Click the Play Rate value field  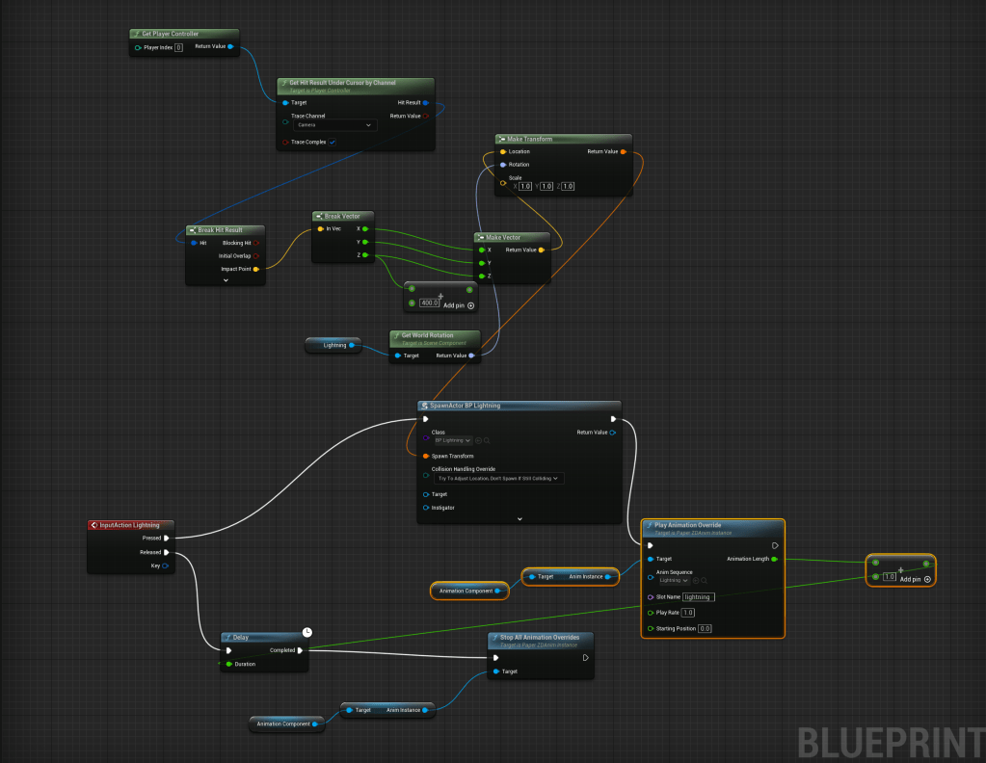click(688, 613)
